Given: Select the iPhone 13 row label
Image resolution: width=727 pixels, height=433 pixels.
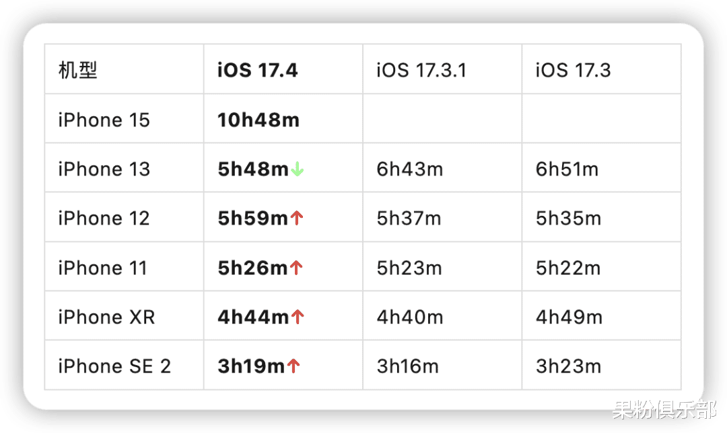Looking at the screenshot, I should click(104, 169).
